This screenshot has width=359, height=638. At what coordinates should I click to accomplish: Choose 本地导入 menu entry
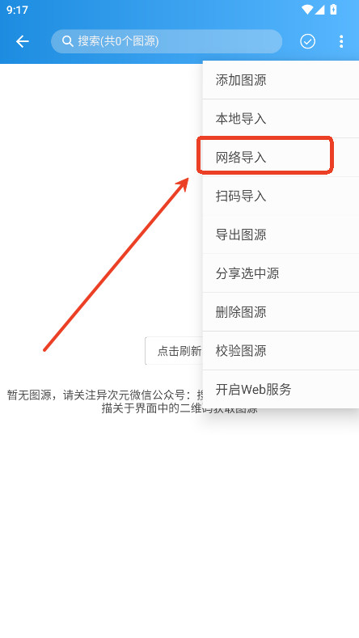click(281, 119)
